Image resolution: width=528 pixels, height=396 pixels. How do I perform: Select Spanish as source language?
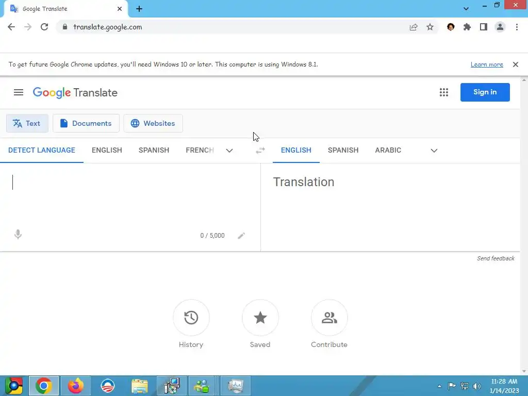click(154, 150)
